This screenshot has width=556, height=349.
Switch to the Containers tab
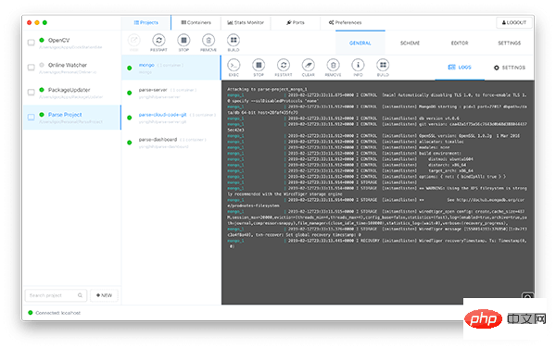click(x=196, y=22)
